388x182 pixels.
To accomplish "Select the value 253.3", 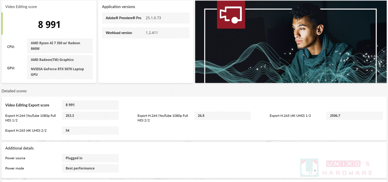I will click(x=90, y=116).
